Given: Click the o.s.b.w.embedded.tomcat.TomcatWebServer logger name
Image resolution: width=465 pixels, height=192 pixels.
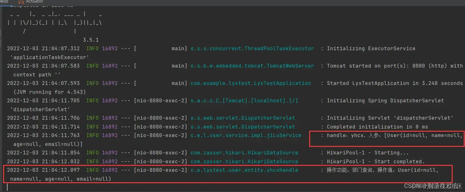Looking at the screenshot, I should 252,66.
